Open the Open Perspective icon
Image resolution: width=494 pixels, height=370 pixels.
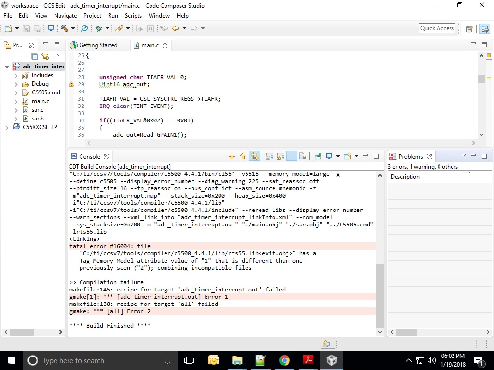click(469, 29)
